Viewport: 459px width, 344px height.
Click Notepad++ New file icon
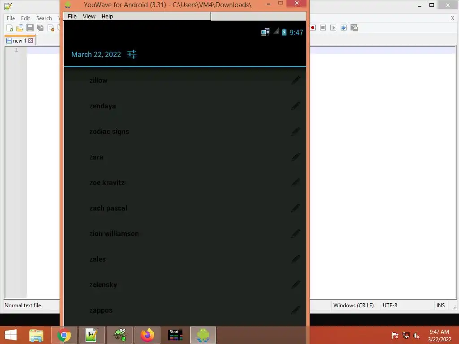click(10, 28)
